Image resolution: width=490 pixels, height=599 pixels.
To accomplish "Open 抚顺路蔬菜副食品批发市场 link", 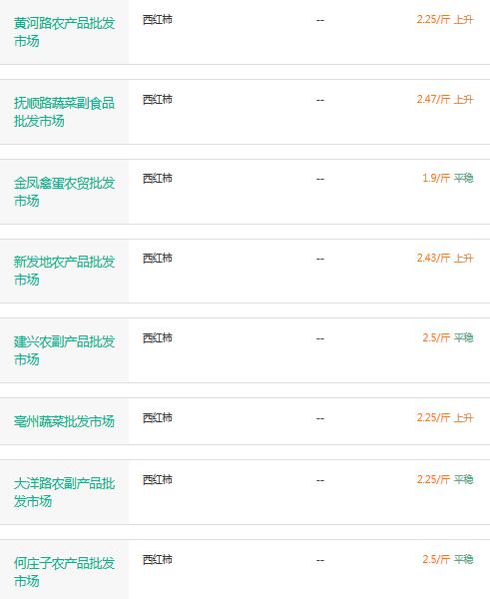I will point(64,112).
